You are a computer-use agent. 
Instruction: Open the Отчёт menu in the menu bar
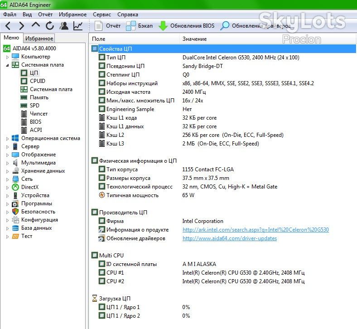[45, 15]
